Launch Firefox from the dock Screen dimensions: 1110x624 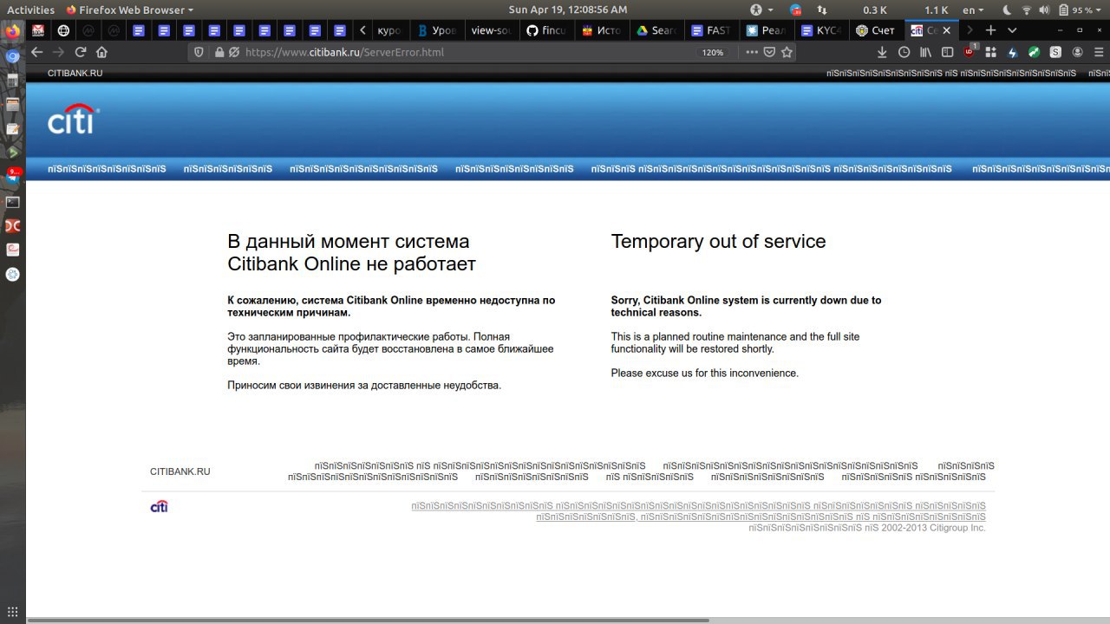click(x=12, y=32)
